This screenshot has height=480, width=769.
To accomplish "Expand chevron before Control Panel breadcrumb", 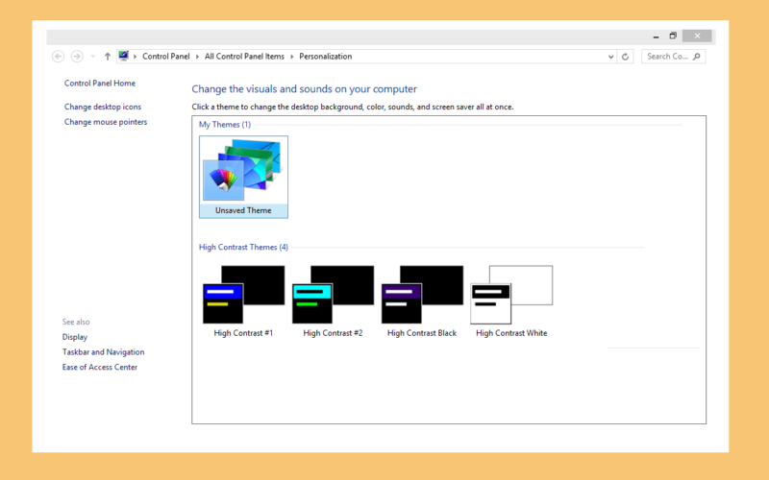I will coord(135,57).
